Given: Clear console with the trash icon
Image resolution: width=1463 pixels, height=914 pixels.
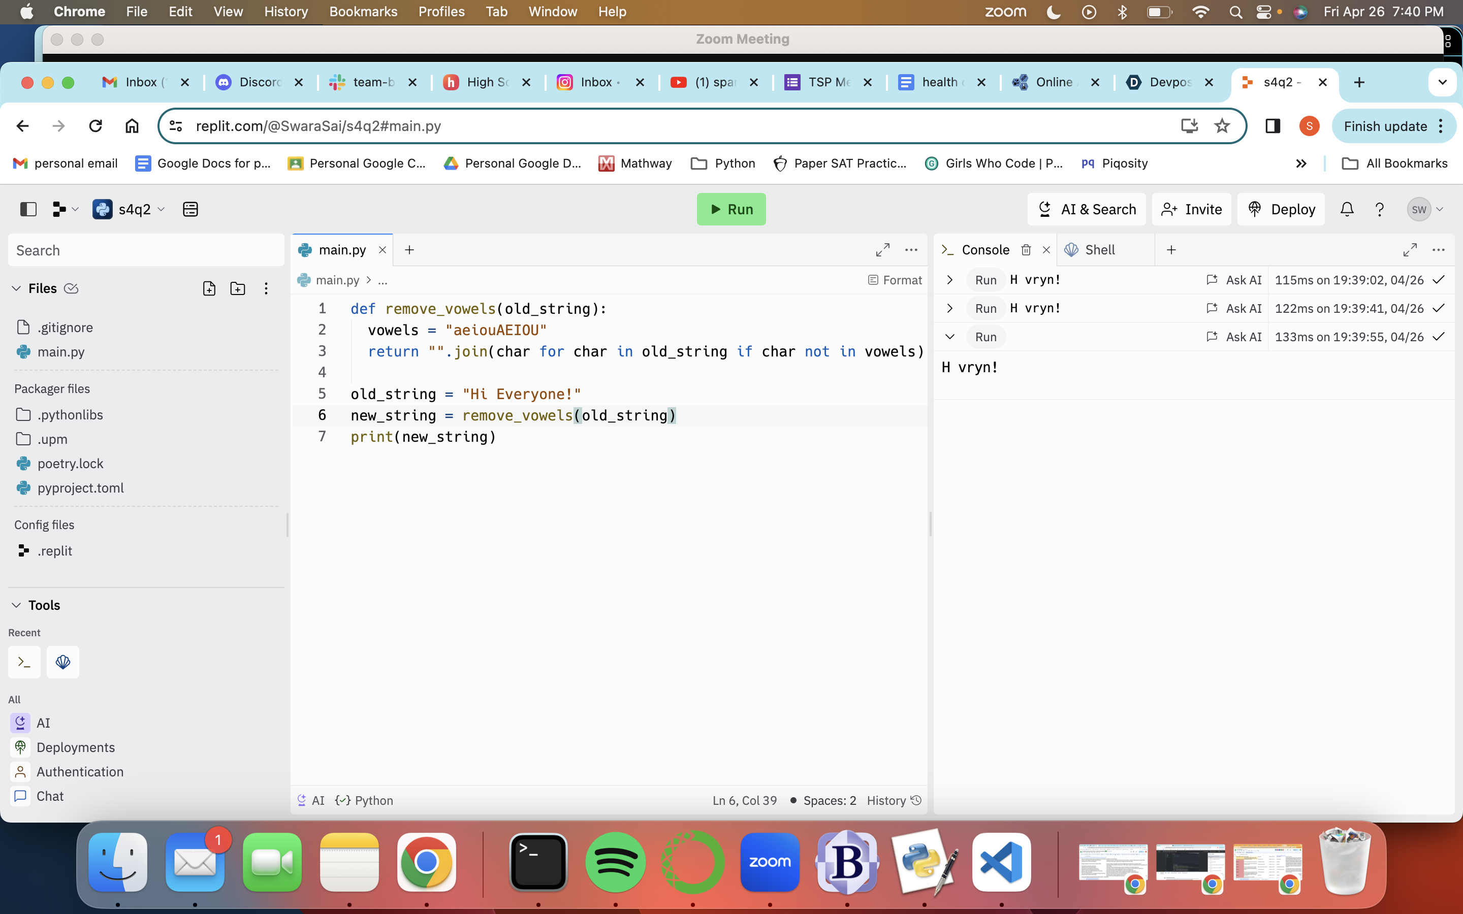Looking at the screenshot, I should click(1026, 250).
